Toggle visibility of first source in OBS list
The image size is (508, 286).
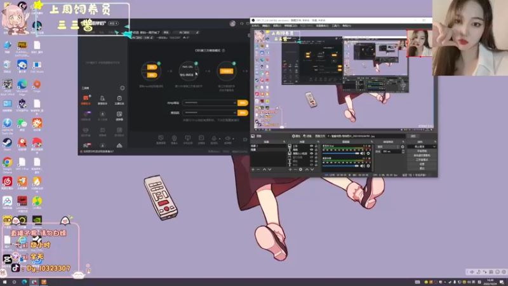[312, 146]
